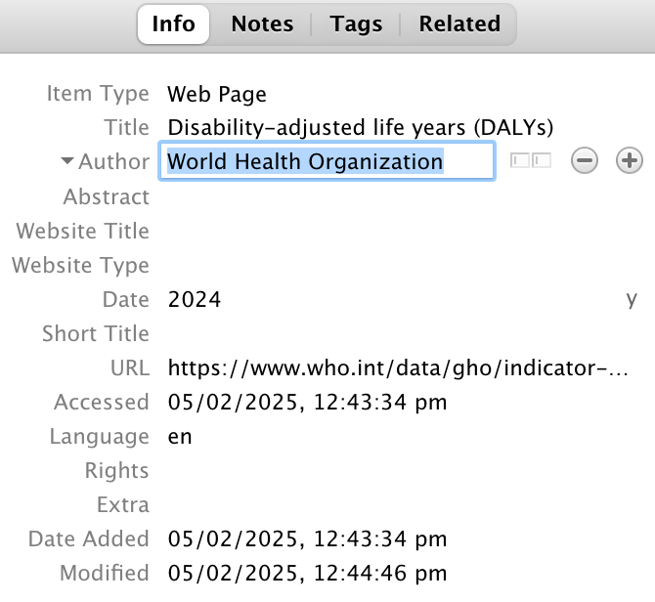
Task: Toggle single/two-field author name mode
Action: point(531,160)
